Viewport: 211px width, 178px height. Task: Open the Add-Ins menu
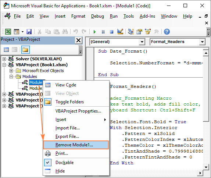pos(147,16)
